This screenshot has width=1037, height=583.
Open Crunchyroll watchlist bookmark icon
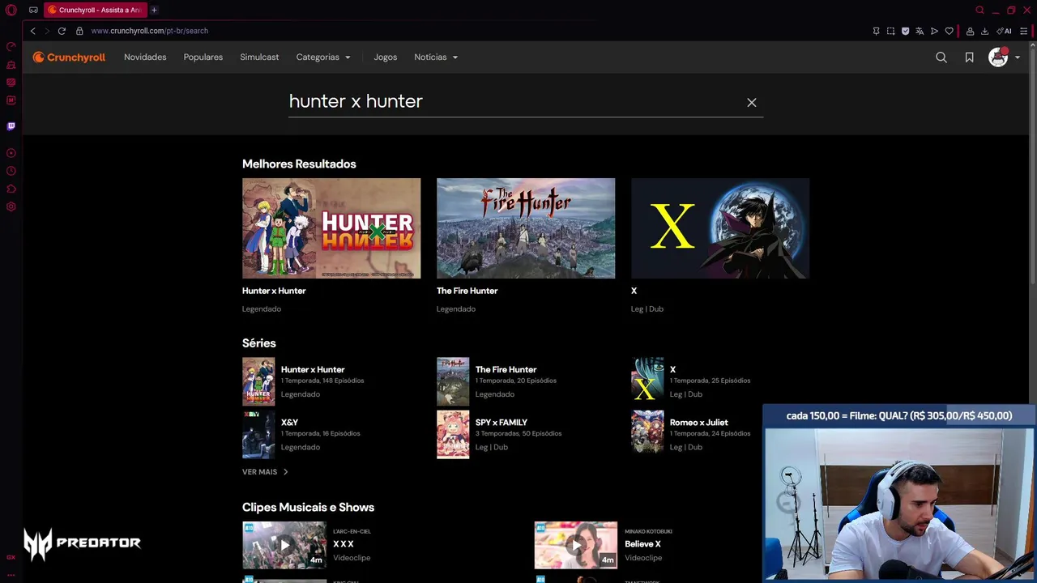click(x=969, y=57)
